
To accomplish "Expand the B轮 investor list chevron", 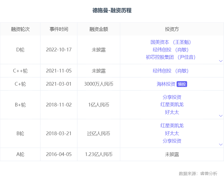I will tap(221, 144).
